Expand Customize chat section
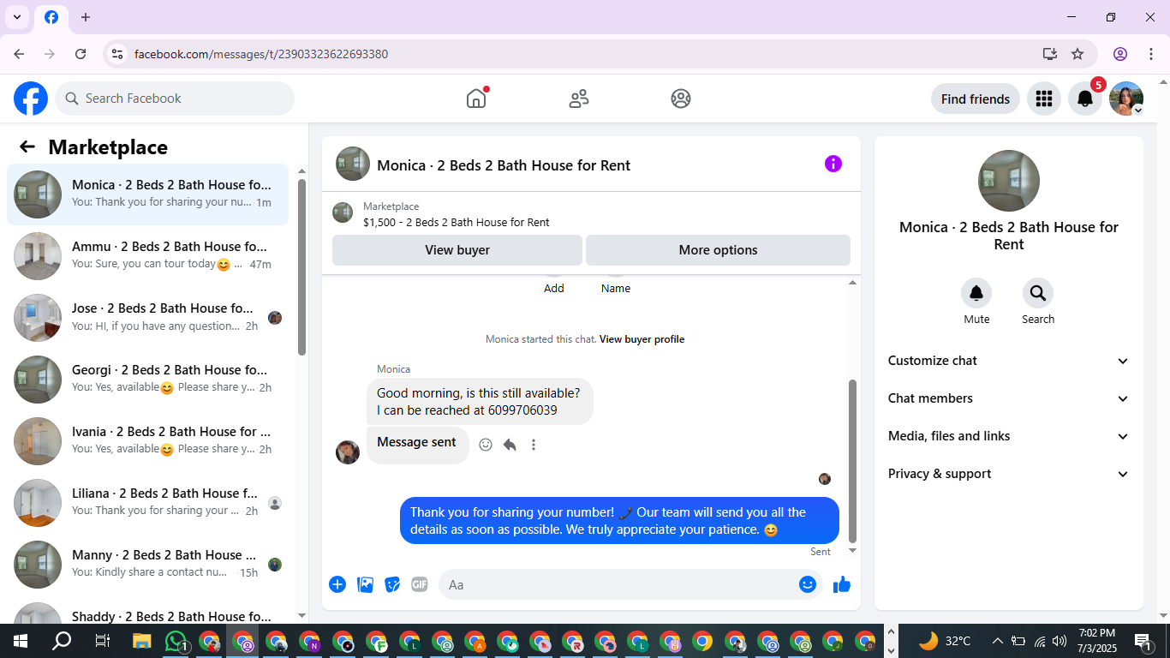Image resolution: width=1170 pixels, height=658 pixels. coord(1009,361)
